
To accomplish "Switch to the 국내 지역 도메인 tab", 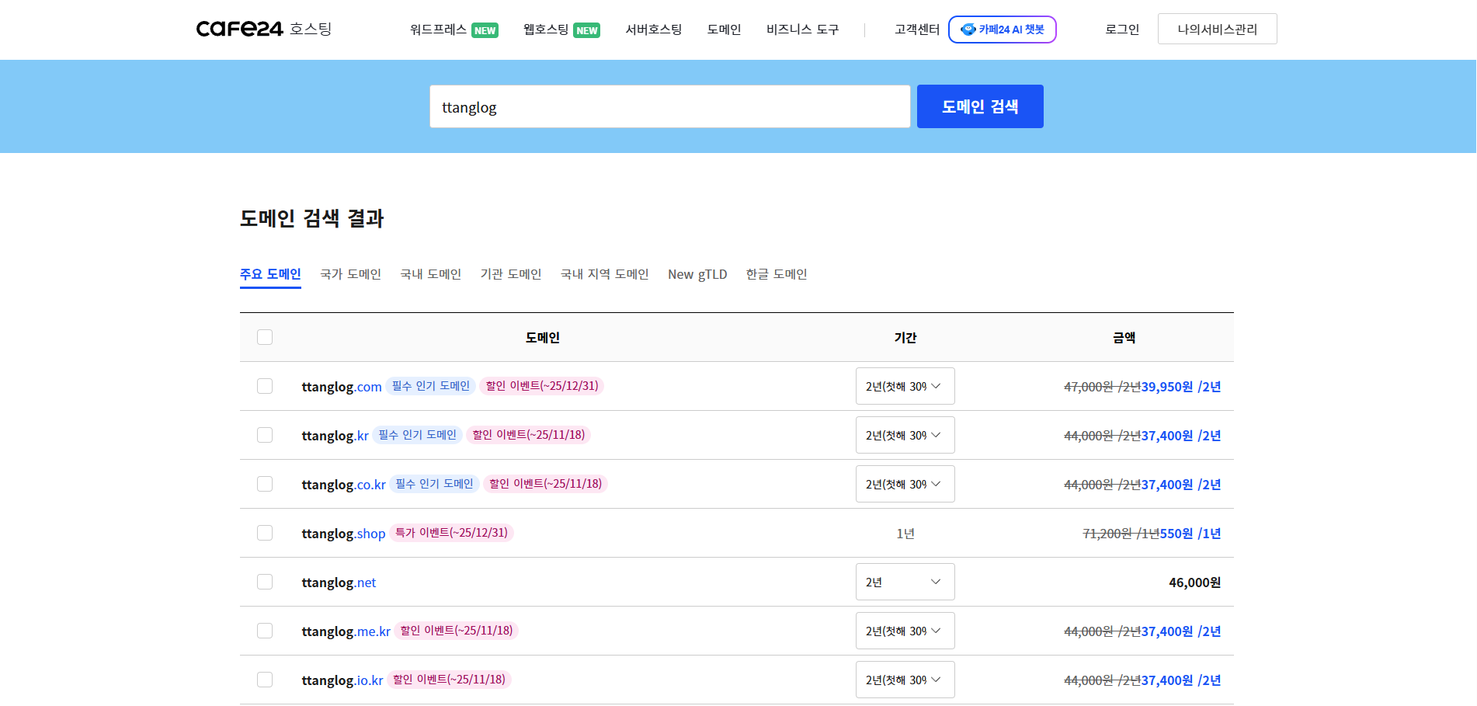I will [x=605, y=274].
